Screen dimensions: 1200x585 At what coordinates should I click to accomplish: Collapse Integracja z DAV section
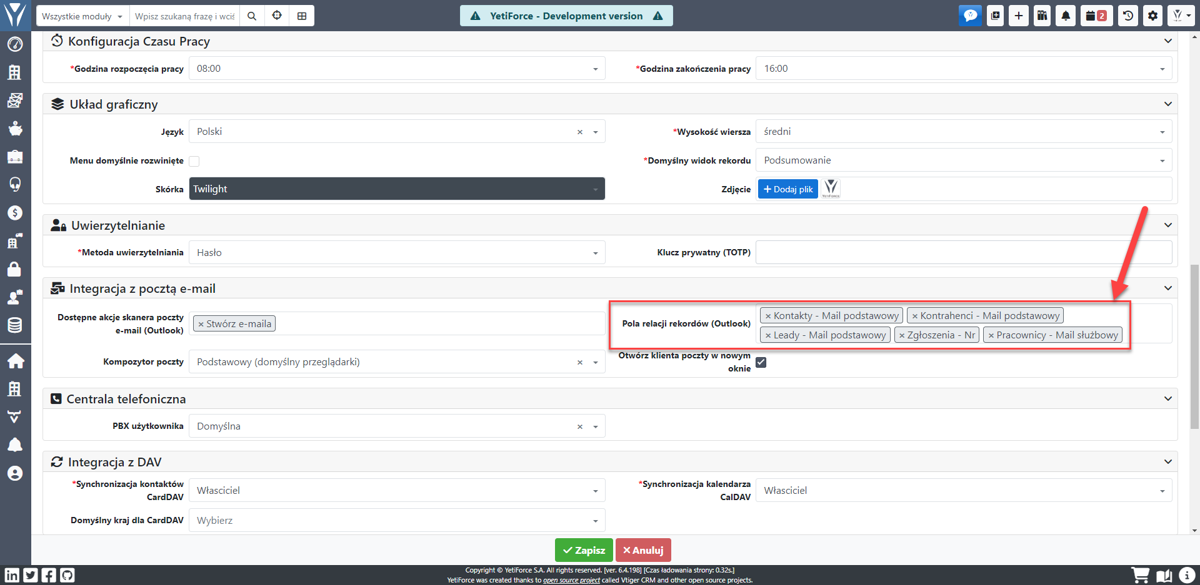click(x=1167, y=462)
